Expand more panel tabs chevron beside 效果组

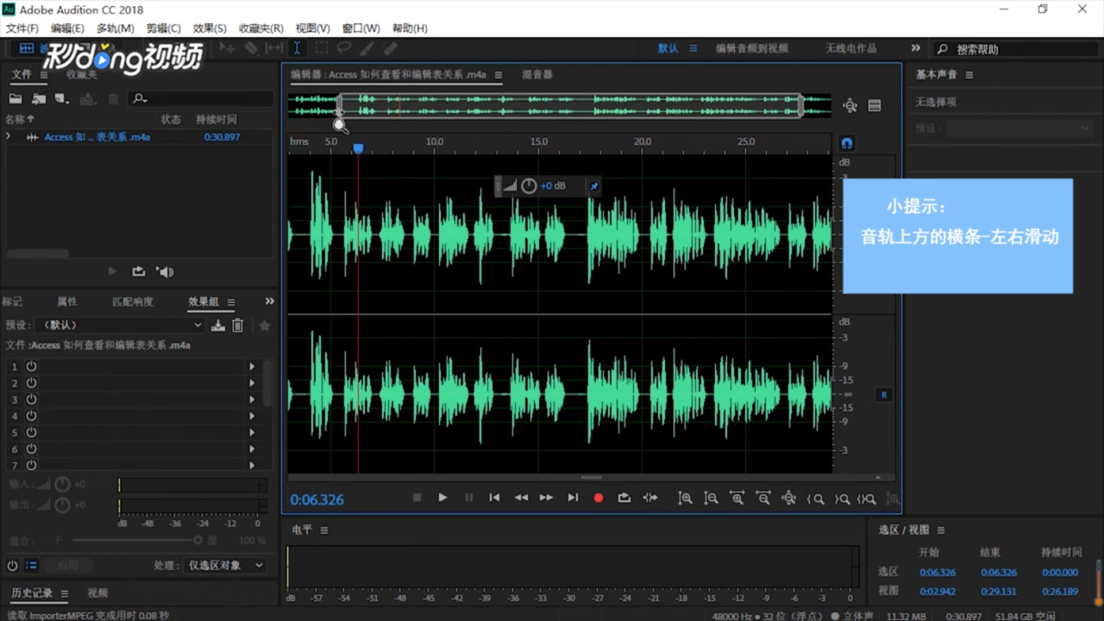(269, 301)
